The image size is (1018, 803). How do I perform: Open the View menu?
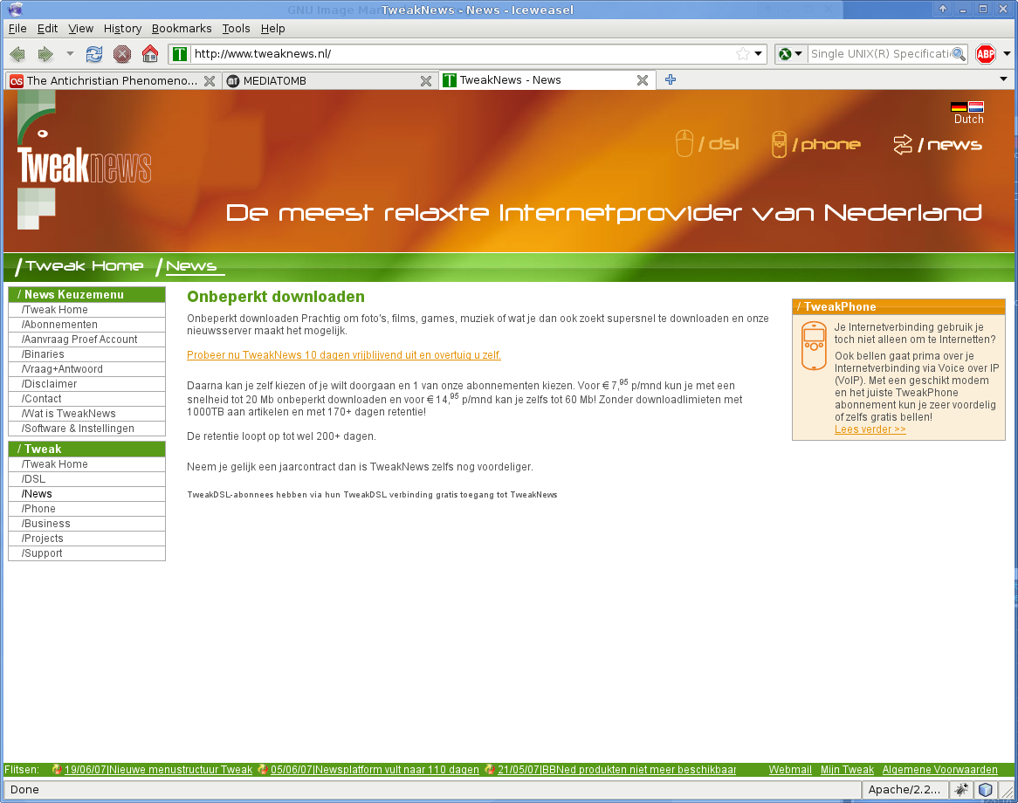click(x=80, y=29)
